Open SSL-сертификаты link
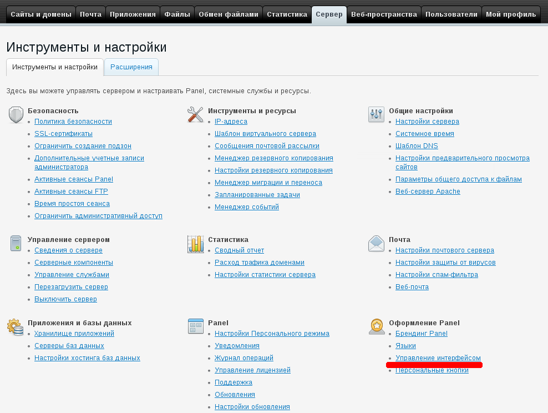Image resolution: width=548 pixels, height=413 pixels. 63,134
